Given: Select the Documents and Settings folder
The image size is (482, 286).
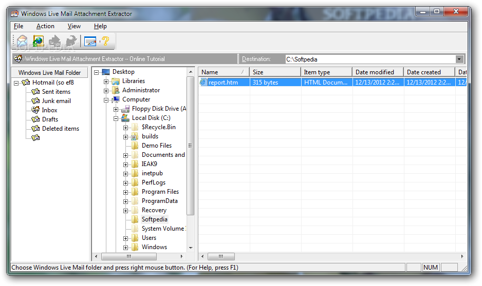Looking at the screenshot, I should click(163, 155).
